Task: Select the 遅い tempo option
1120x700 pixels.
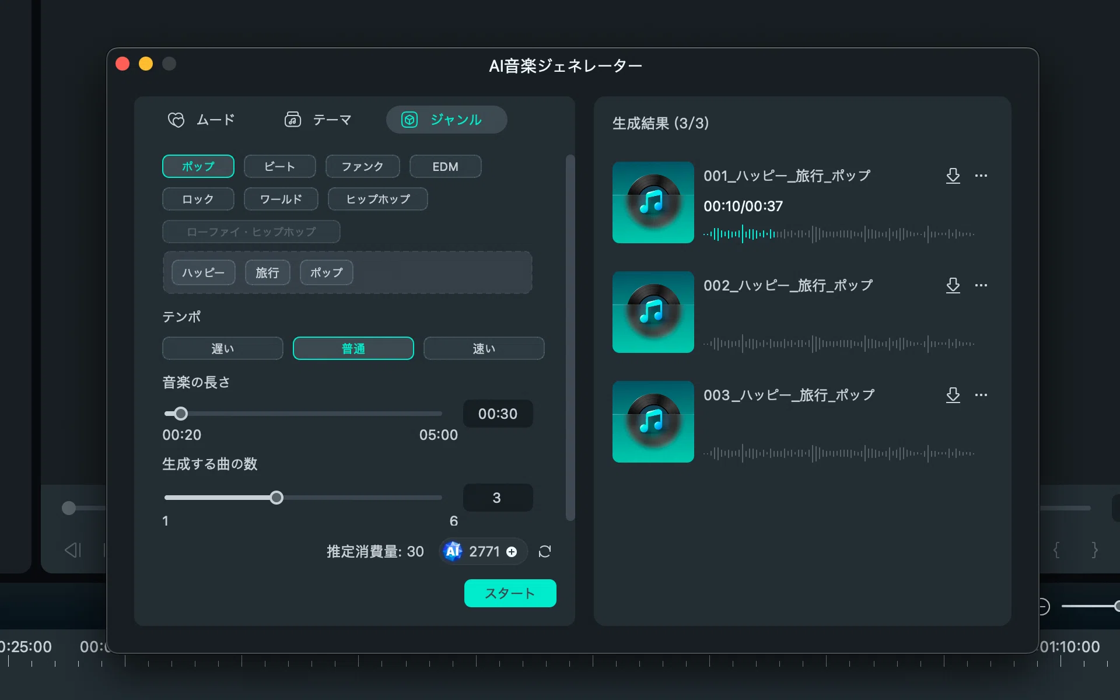Action: coord(223,348)
